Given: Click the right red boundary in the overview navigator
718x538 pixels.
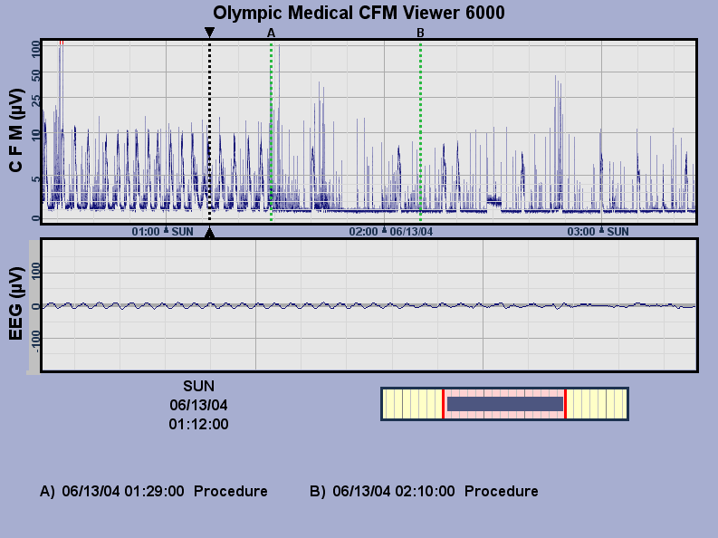Looking at the screenshot, I should tap(566, 404).
